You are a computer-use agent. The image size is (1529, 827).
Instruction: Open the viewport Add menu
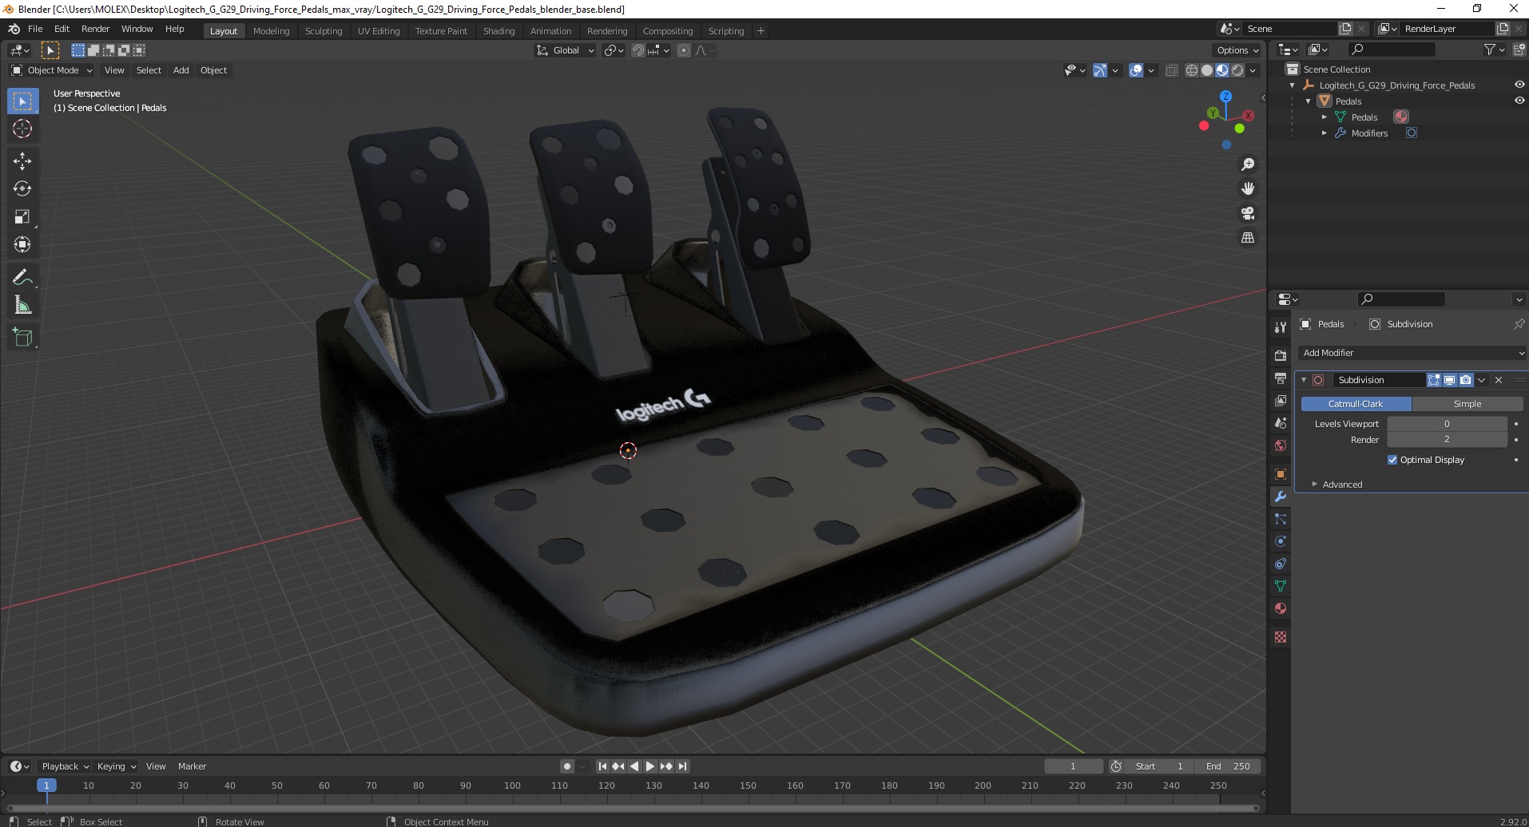click(181, 70)
